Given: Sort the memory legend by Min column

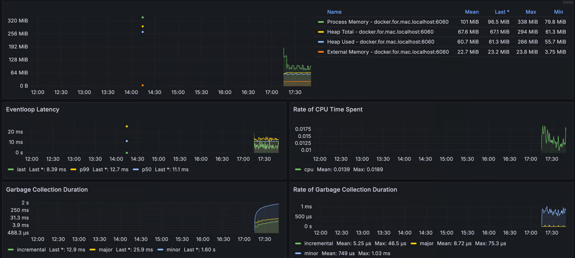Looking at the screenshot, I should click(x=558, y=12).
